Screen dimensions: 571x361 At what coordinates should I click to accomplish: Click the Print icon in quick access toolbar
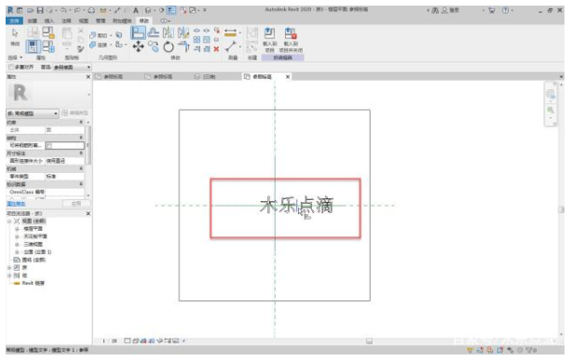pos(91,10)
